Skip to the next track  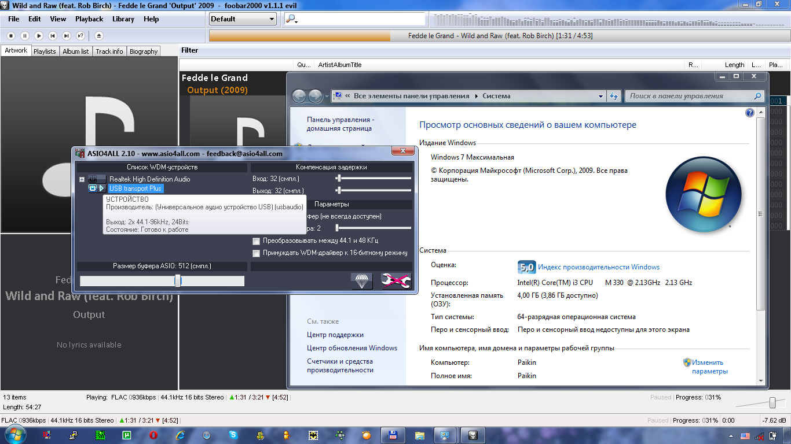[x=67, y=36]
